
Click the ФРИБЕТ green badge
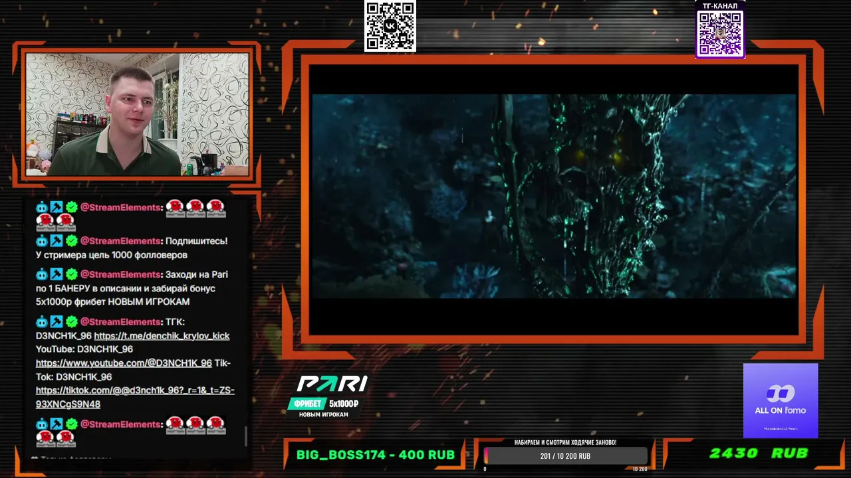[308, 404]
